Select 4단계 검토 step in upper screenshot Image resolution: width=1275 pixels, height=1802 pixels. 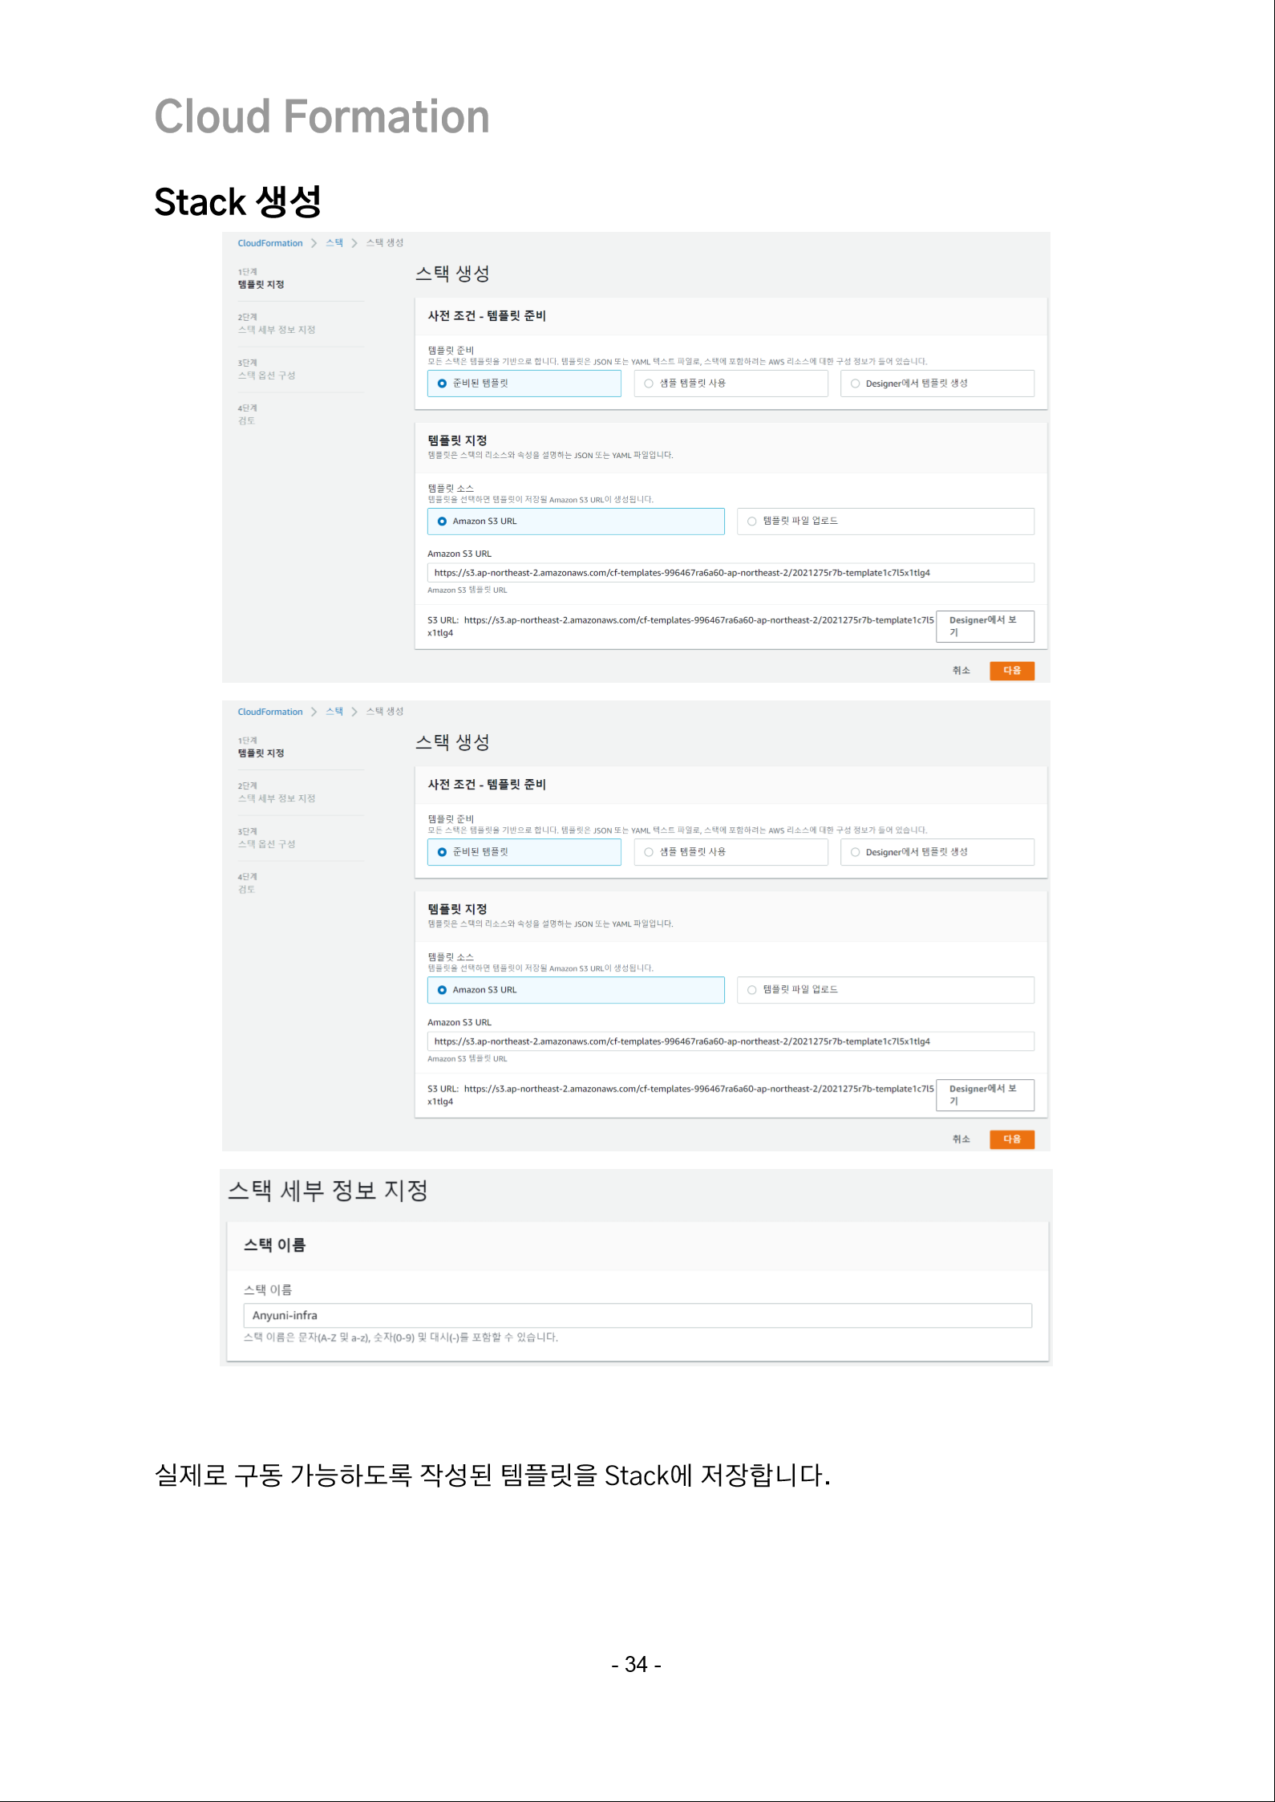click(247, 415)
